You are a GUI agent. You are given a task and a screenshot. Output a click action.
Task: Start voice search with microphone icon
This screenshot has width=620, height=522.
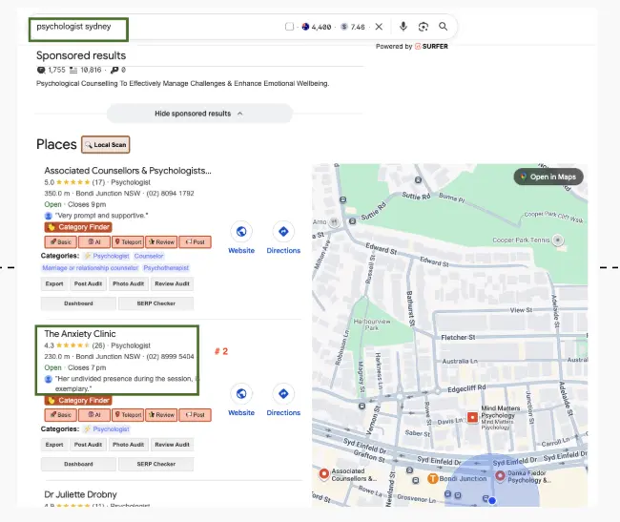tap(403, 27)
